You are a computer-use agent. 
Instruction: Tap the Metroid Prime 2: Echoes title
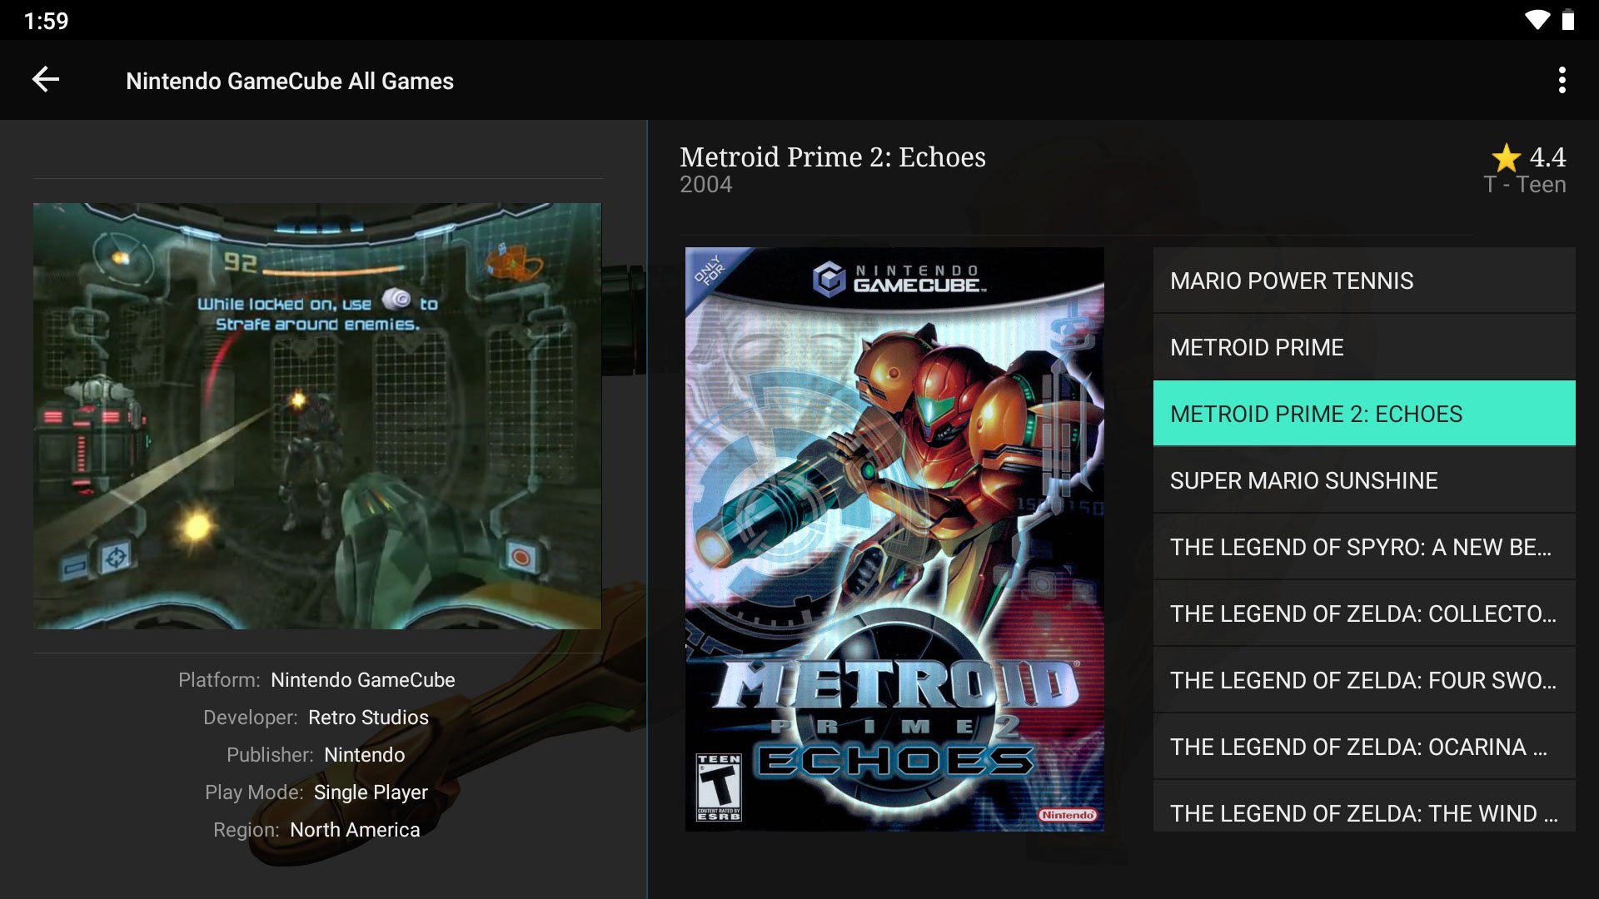click(832, 156)
